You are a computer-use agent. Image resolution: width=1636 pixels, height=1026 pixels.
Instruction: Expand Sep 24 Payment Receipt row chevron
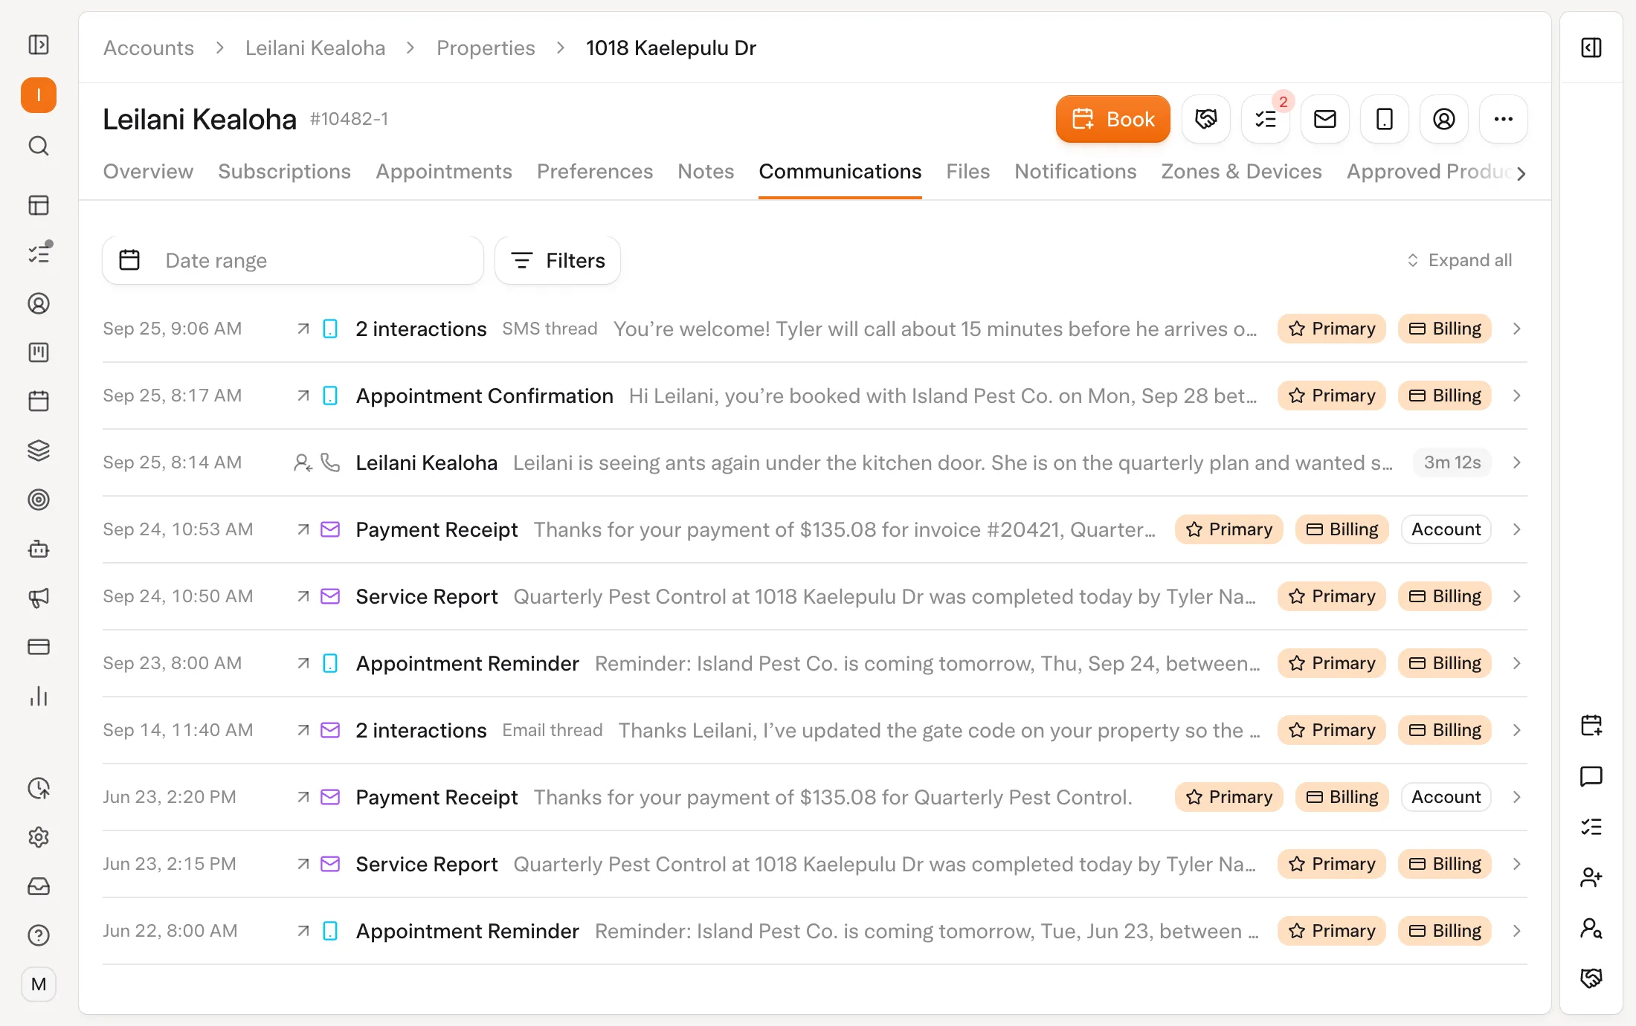tap(1517, 529)
